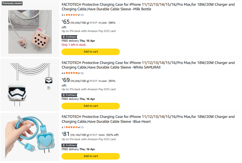Add Blue Heart case to cart
This screenshot has height=163, width=242.
point(91,156)
